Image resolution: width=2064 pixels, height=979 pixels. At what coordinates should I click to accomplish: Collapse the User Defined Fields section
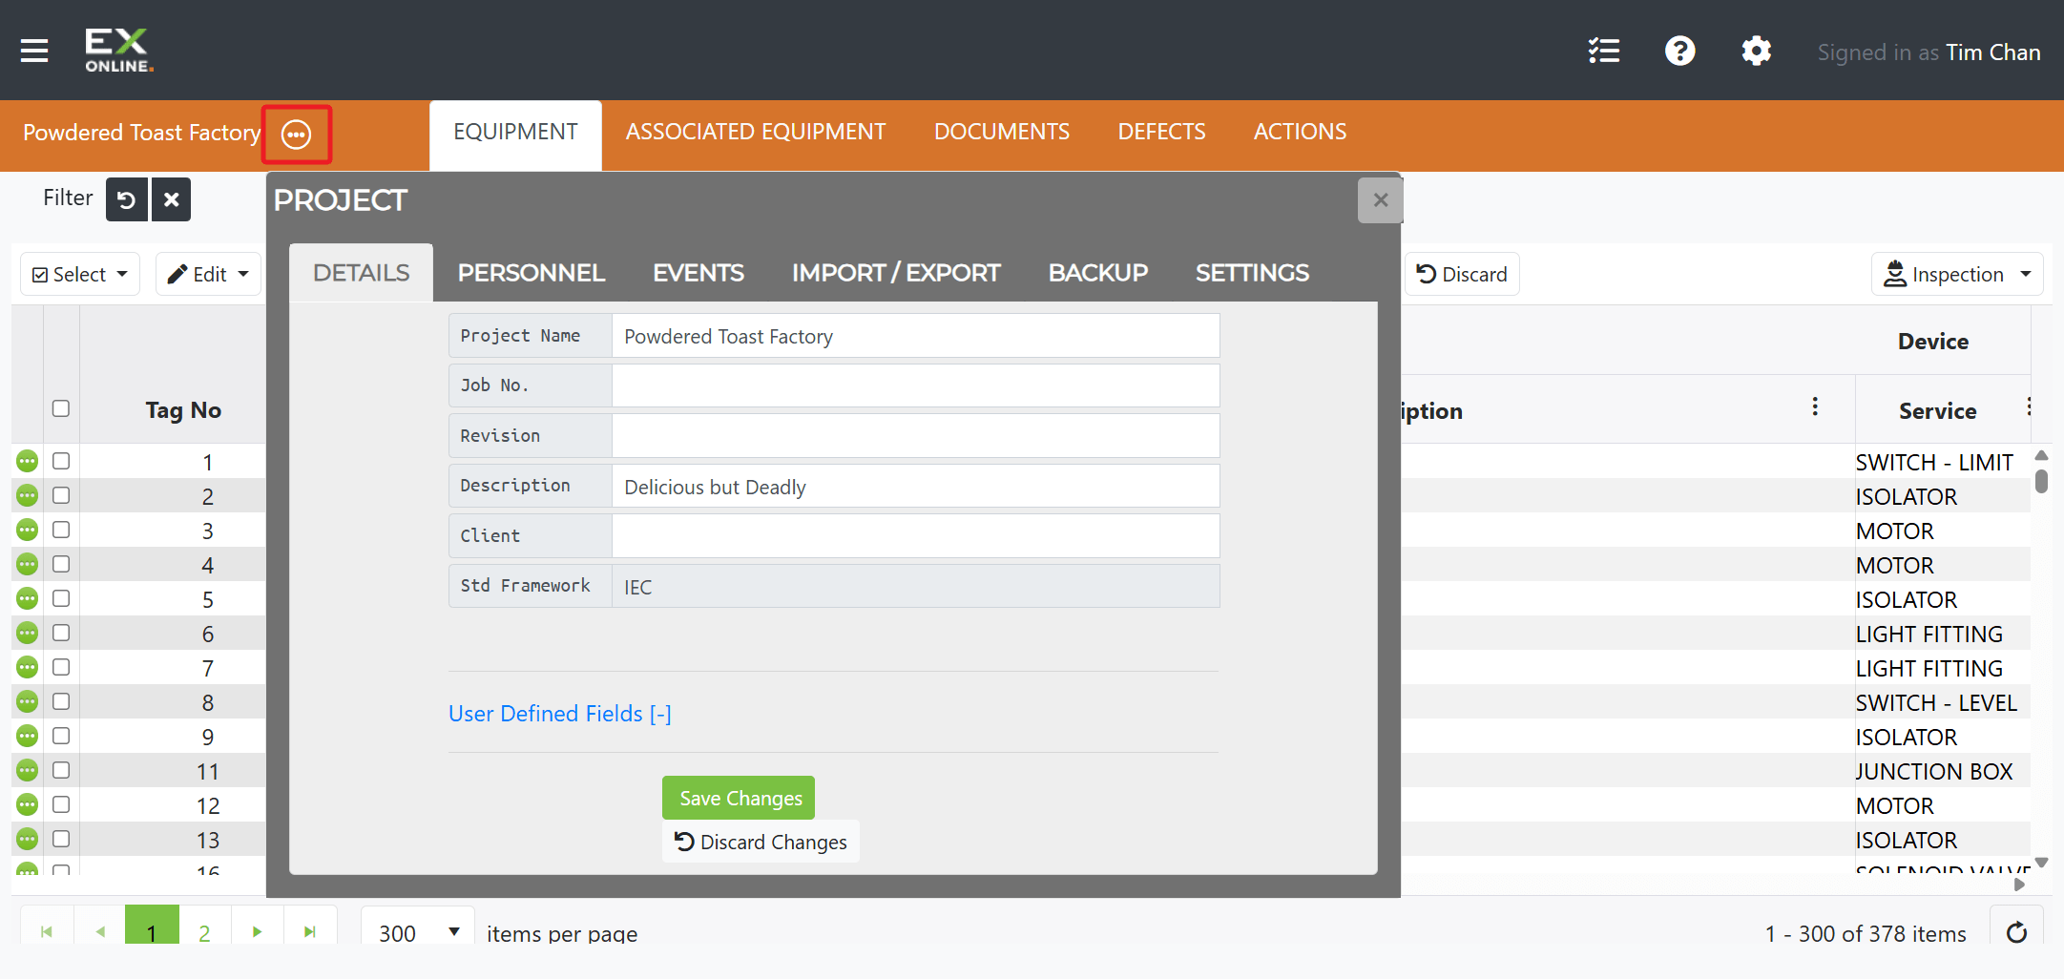coord(560,714)
